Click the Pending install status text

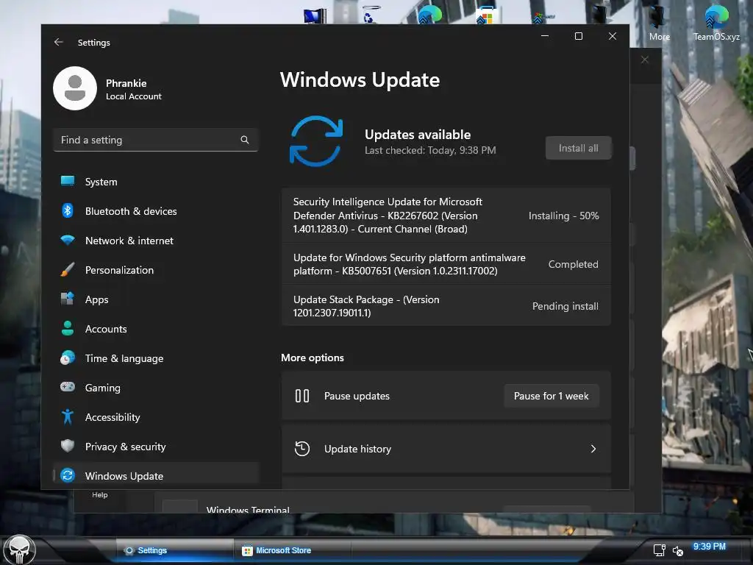pos(565,306)
